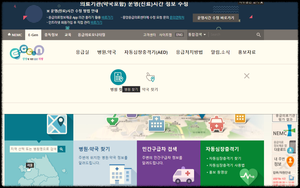This screenshot has height=188, width=300.
Task: Click the region search magnifier button
Action: tap(61, 149)
